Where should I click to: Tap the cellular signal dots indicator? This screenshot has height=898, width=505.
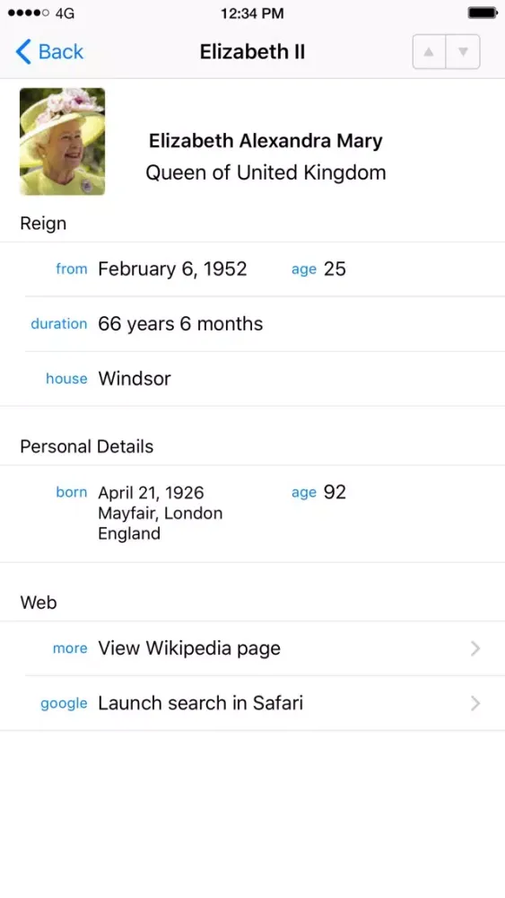tap(29, 13)
